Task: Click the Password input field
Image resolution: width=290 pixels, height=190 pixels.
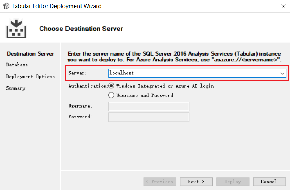Action: click(x=149, y=117)
